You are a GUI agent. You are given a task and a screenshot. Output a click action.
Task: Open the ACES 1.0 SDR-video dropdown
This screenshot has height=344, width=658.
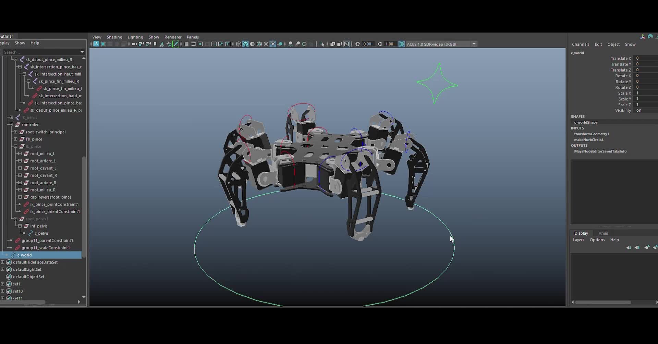474,44
